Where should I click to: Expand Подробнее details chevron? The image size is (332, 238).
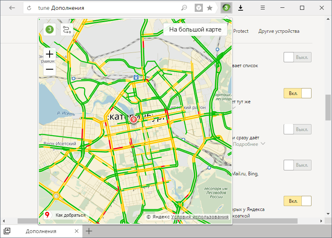[x=263, y=144]
